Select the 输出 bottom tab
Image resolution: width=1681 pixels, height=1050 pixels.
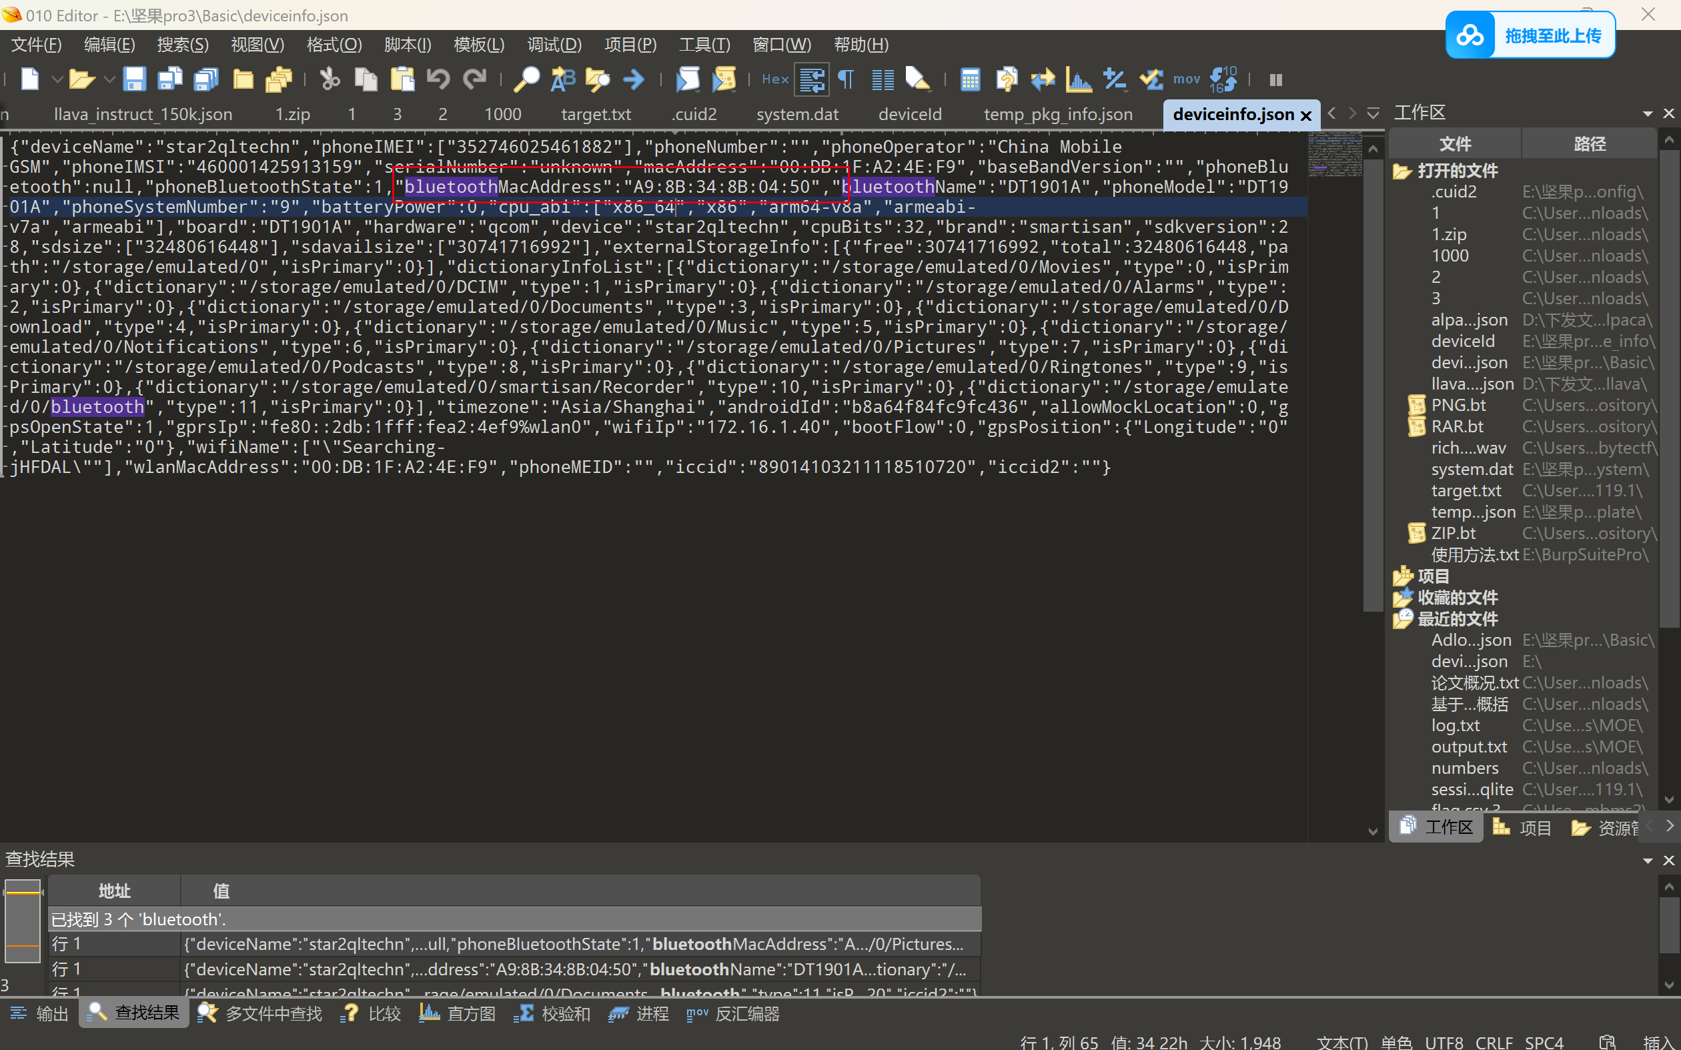point(39,1014)
